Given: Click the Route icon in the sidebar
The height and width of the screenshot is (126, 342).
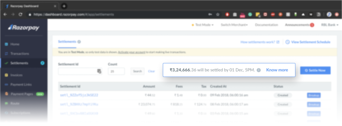Looking at the screenshot, I should tap(6, 103).
